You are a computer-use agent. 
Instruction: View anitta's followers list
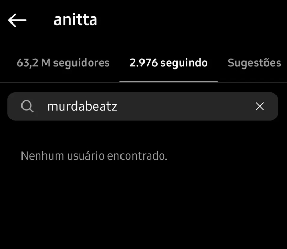pyautogui.click(x=63, y=63)
